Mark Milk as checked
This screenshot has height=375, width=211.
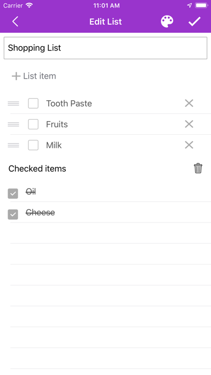[x=33, y=145]
